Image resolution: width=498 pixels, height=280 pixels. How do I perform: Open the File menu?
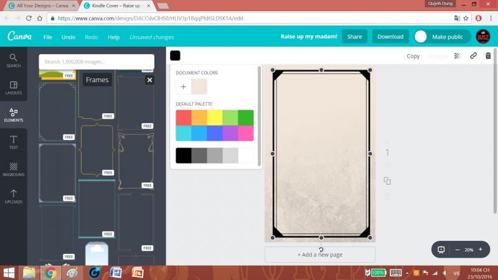pyautogui.click(x=48, y=37)
